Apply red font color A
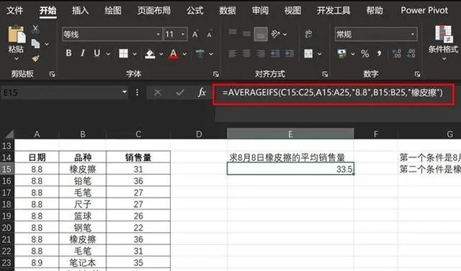The image size is (461, 271). pos(174,54)
